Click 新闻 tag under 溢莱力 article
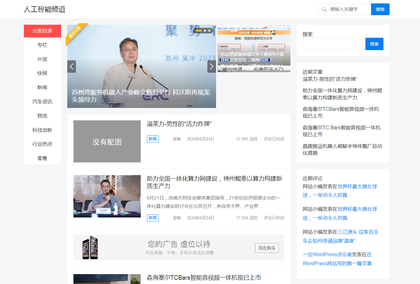420x284 pixels. pos(153,139)
